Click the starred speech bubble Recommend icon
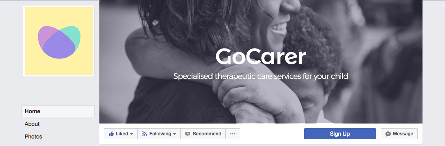 [188, 134]
